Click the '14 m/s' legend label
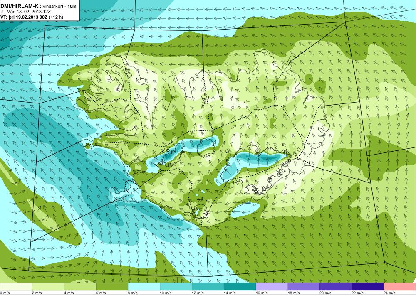This screenshot has height=295, width=416. click(x=230, y=293)
